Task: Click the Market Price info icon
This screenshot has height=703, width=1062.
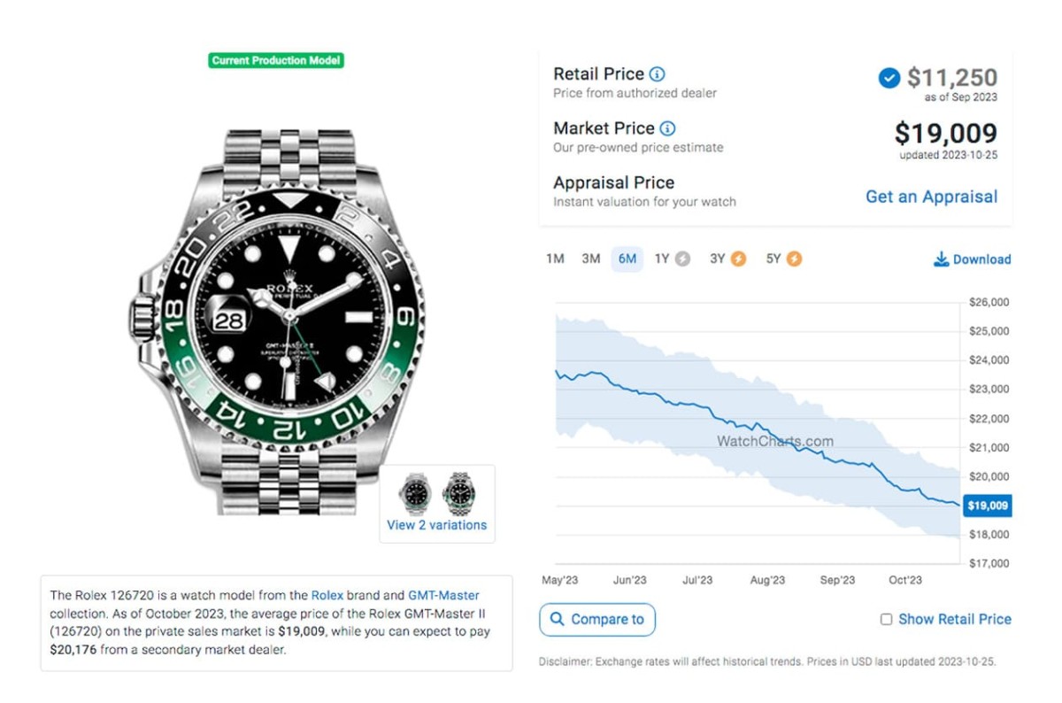Action: click(x=667, y=129)
